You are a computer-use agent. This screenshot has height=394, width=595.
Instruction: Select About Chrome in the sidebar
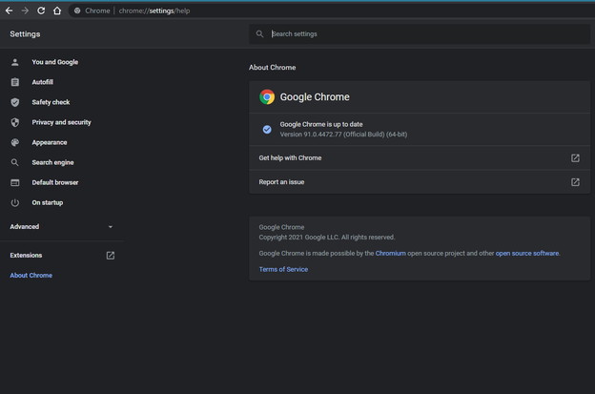pos(31,275)
